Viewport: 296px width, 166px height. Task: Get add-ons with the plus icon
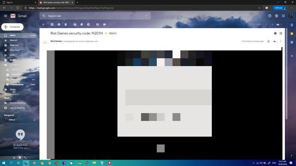point(292,56)
